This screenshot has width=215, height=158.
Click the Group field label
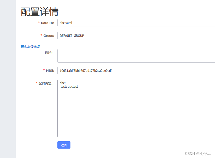(49, 36)
